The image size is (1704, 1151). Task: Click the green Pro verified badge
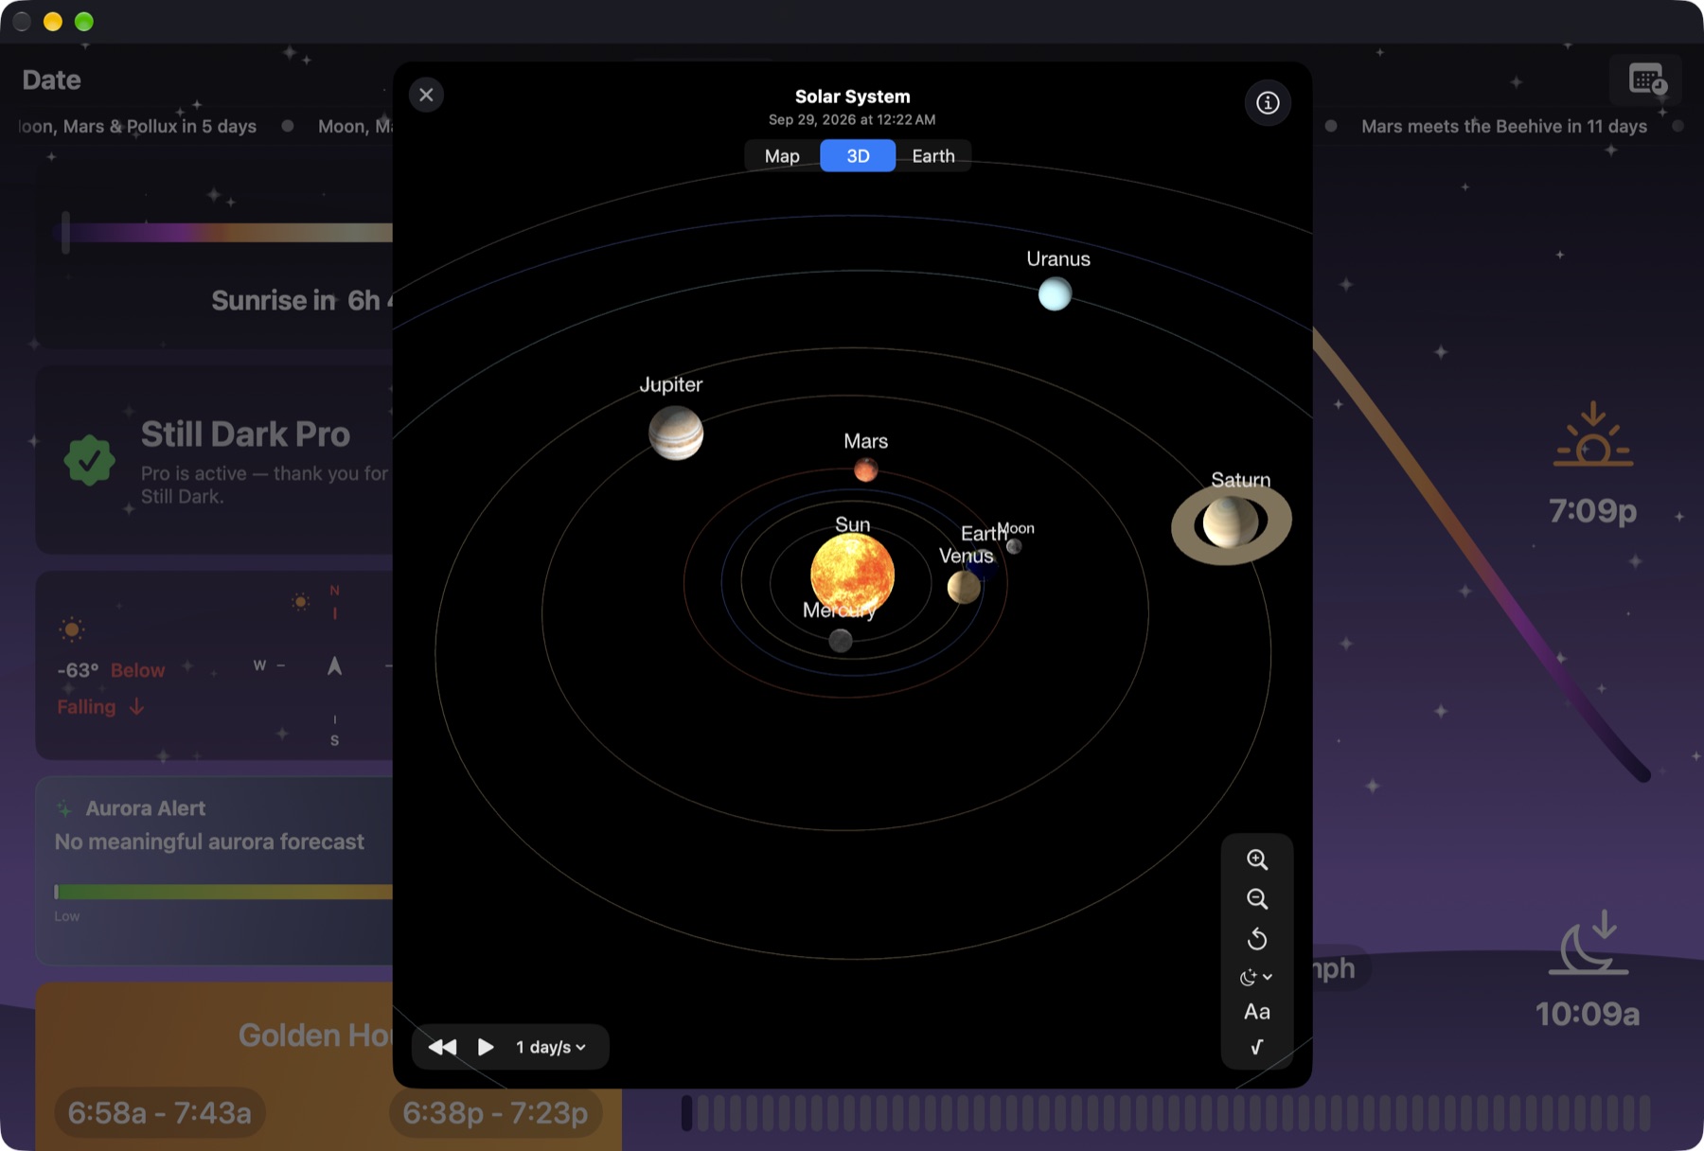coord(90,460)
